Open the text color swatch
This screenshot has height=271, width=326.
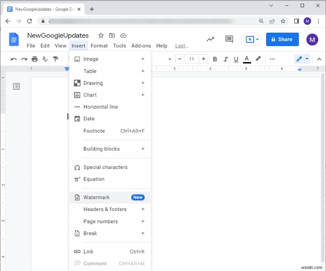[x=247, y=59]
